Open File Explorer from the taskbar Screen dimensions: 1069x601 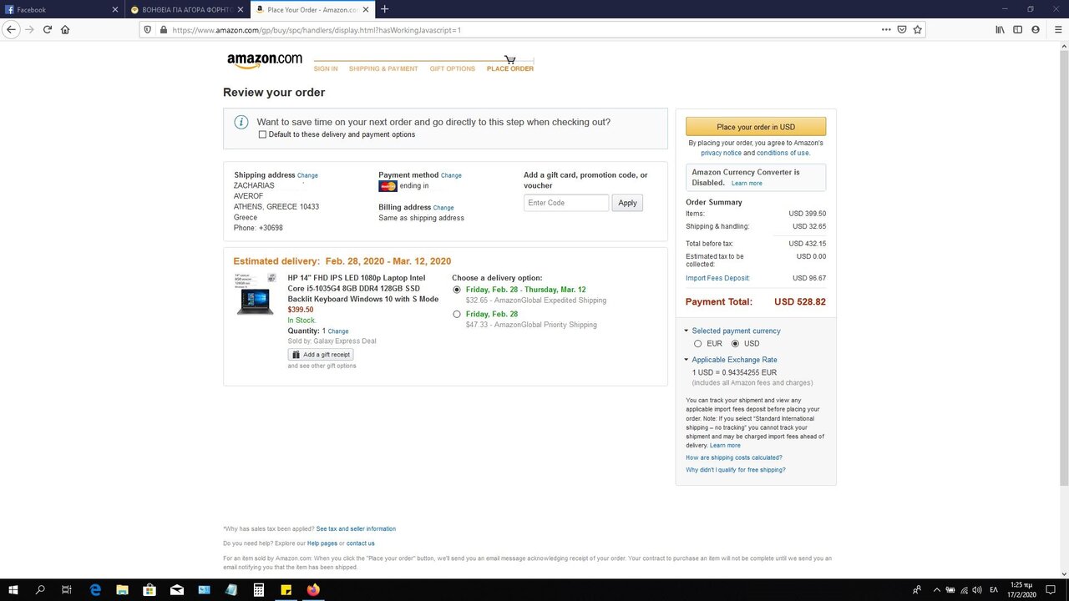tap(122, 590)
